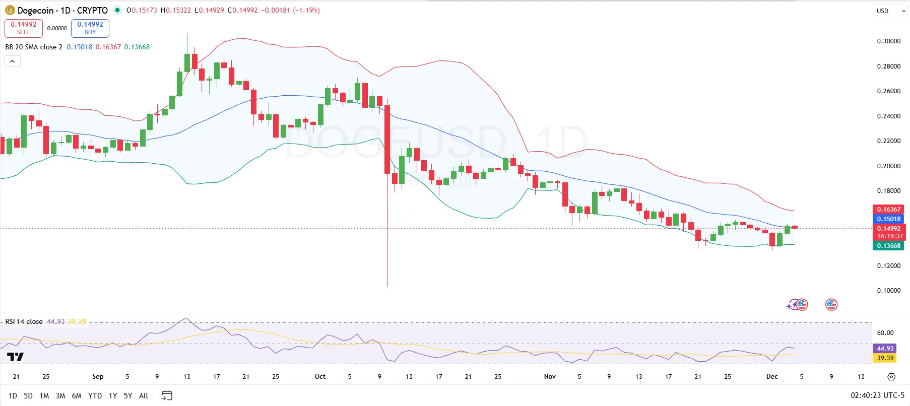Click the upper band price label 0.16367
The image size is (910, 406).
(888, 210)
